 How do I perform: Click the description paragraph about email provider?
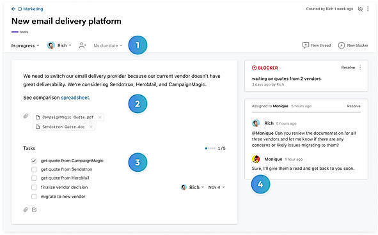[x=122, y=80]
